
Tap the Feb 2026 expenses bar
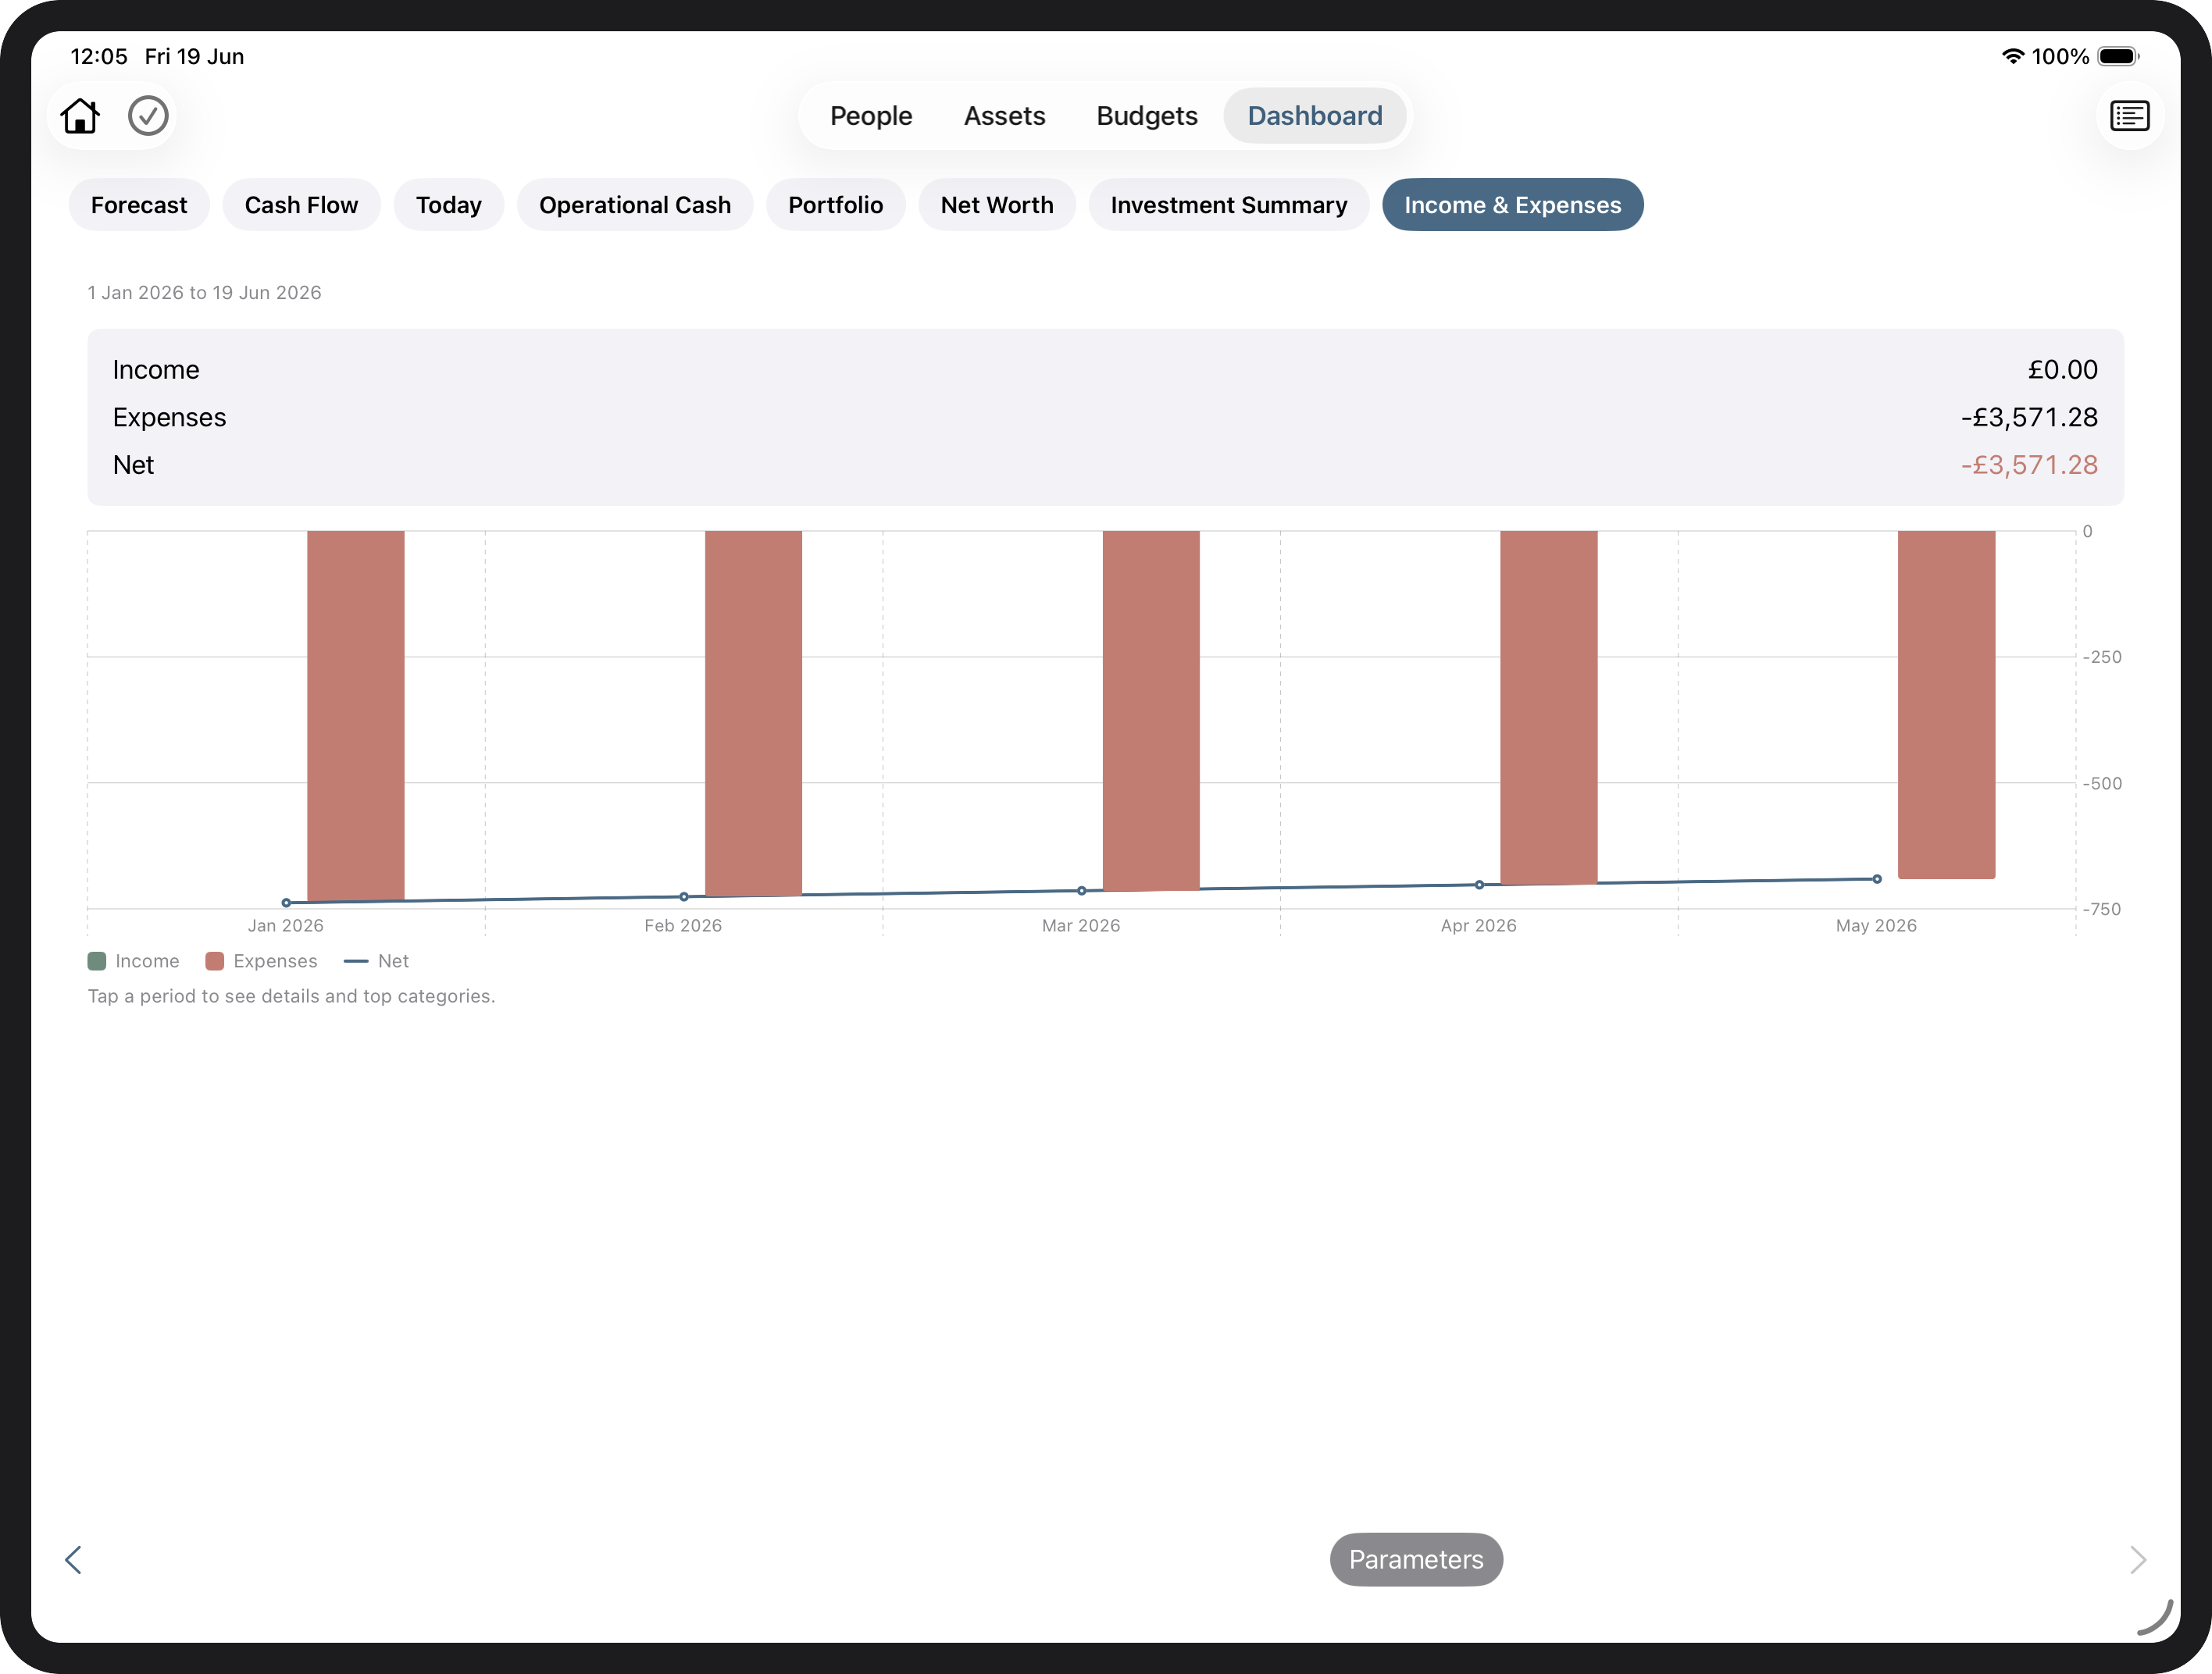[753, 713]
